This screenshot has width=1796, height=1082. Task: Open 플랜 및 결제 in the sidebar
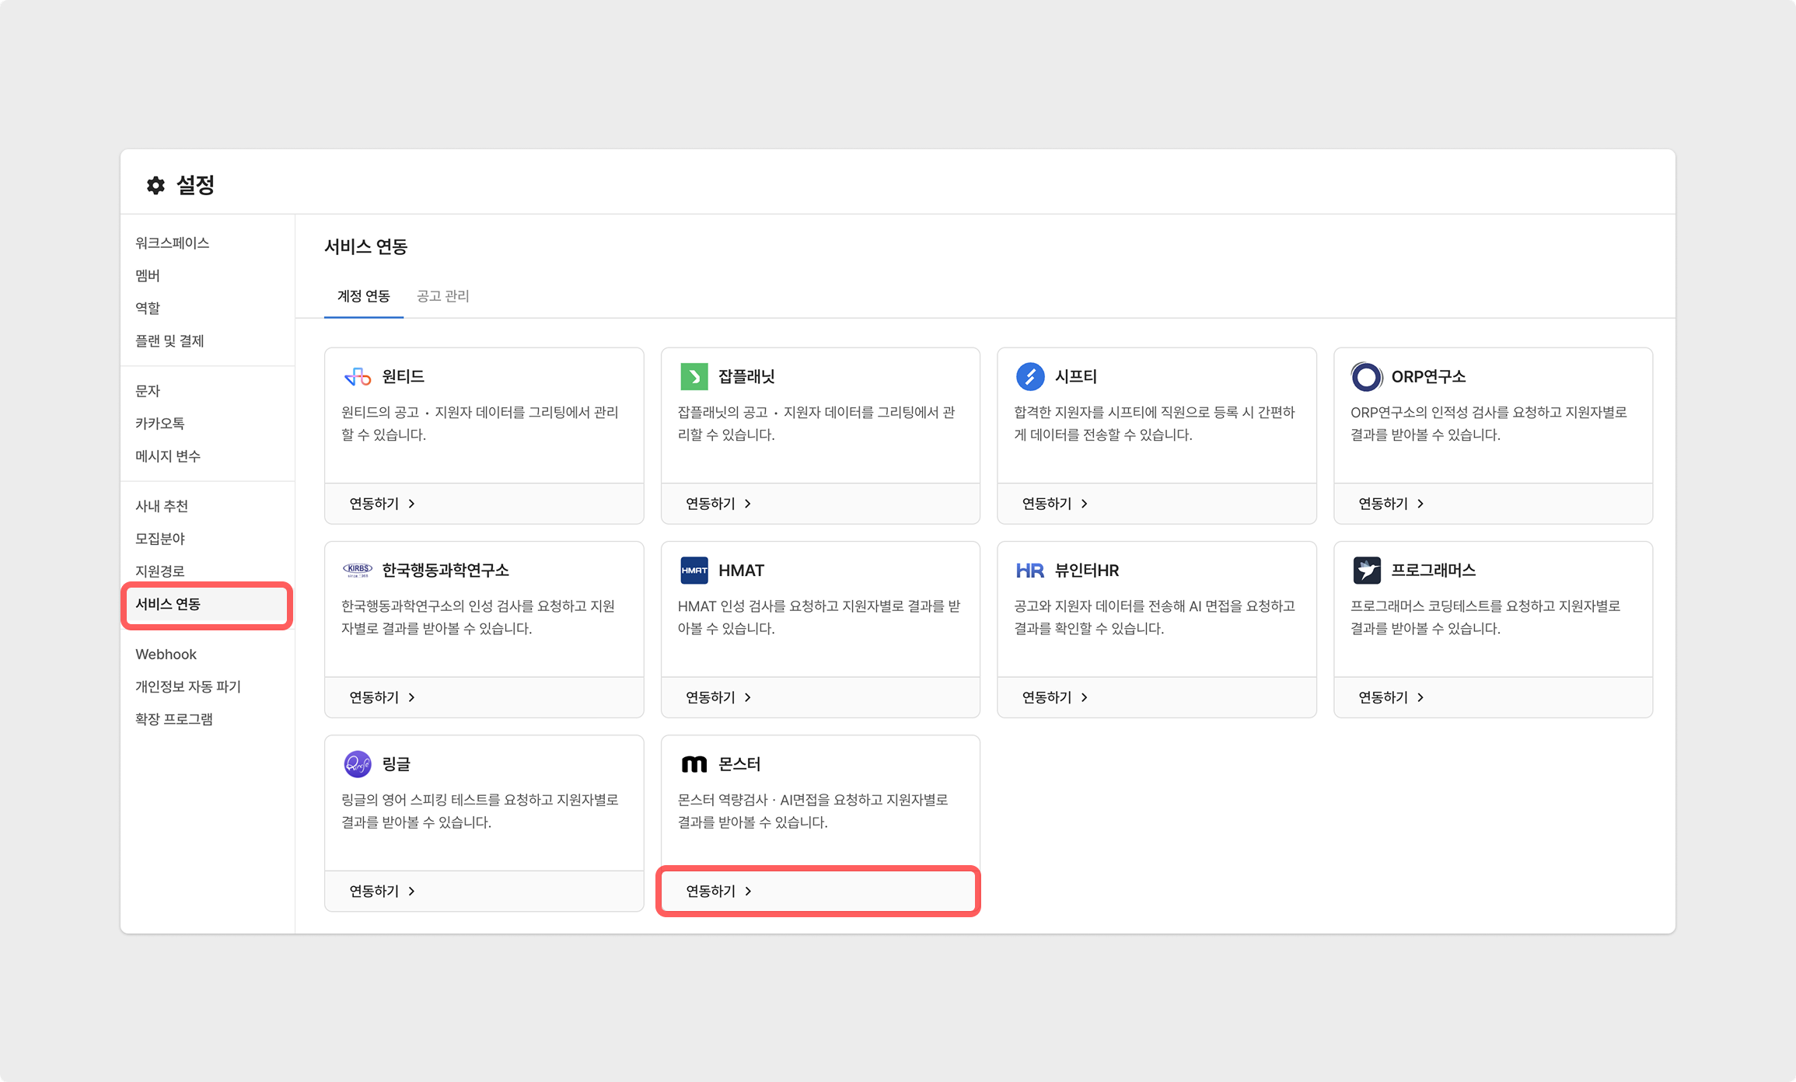point(169,340)
